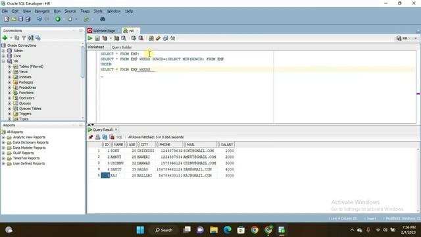The height and width of the screenshot is (237, 421).
Task: Expand the Data Dictionary Reports node
Action: pyautogui.click(x=3, y=142)
